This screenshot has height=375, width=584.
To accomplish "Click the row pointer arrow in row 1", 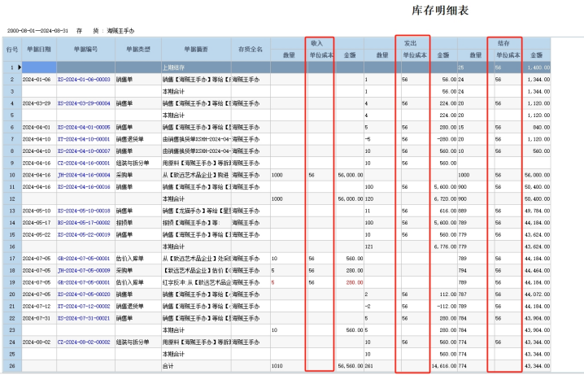I will [x=20, y=68].
